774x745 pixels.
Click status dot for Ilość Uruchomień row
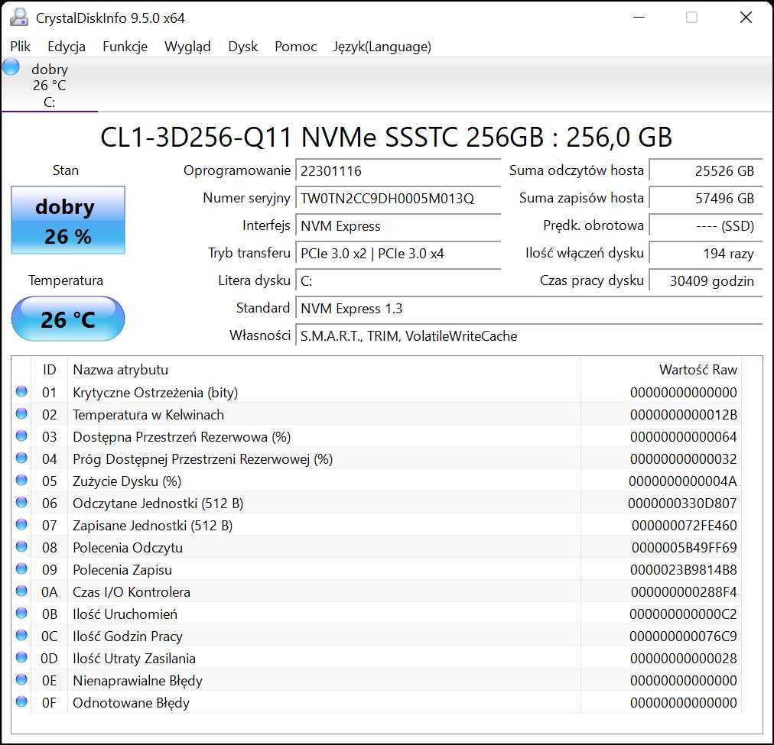click(21, 614)
